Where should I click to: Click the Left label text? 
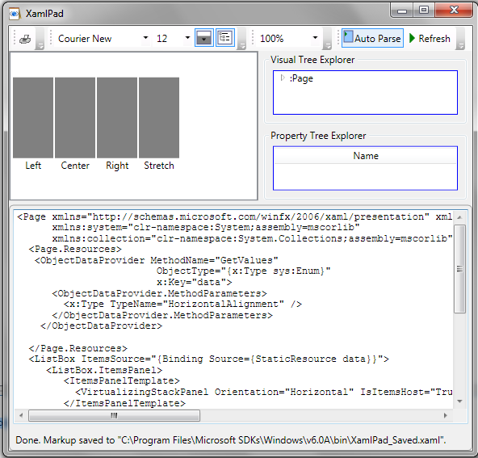point(33,166)
